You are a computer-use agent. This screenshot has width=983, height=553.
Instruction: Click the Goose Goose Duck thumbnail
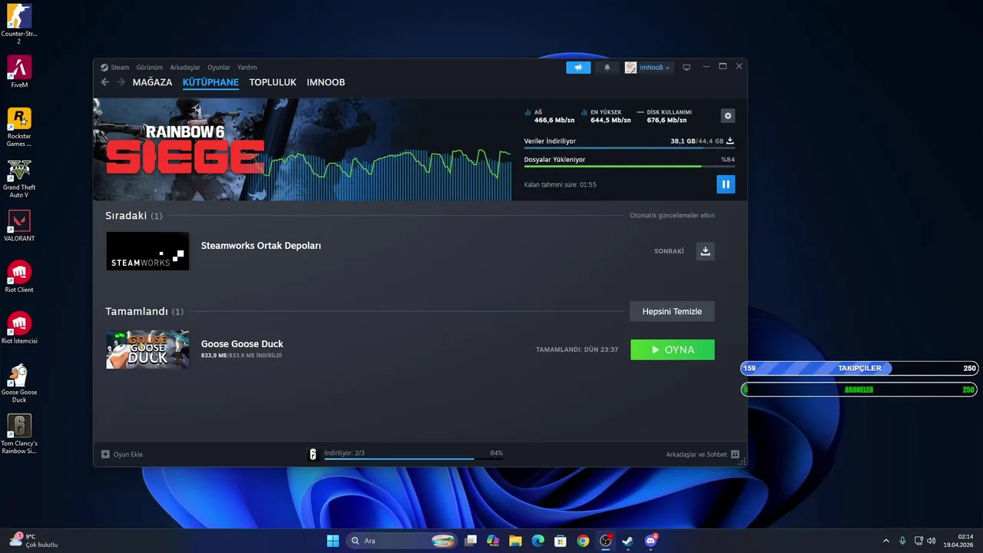[x=147, y=349]
